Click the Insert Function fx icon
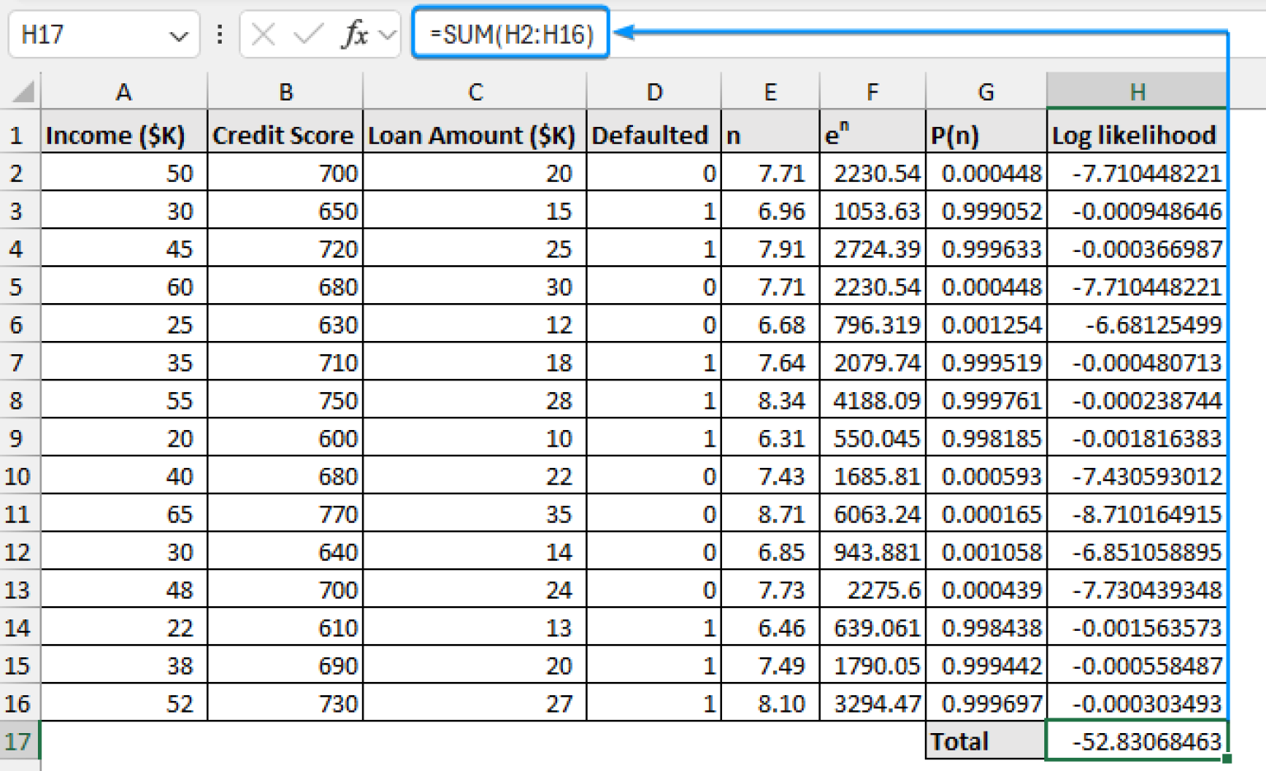The width and height of the screenshot is (1266, 771). tap(357, 34)
